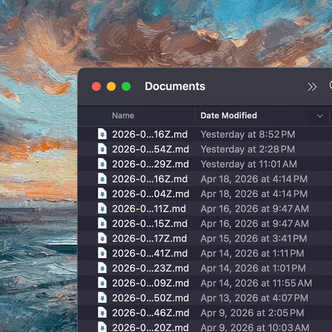Select 2026-0...16Z.md modified Apr 18, 2026
The image size is (332, 332).
tap(150, 179)
